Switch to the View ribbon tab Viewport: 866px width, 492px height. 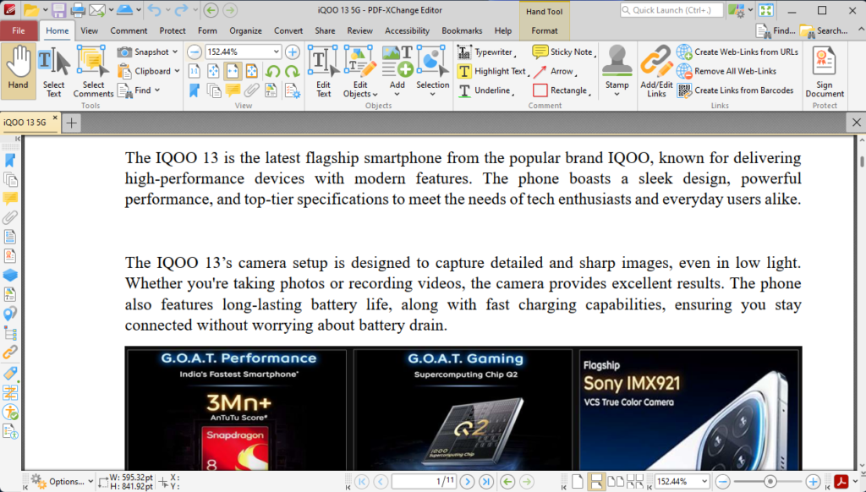(89, 31)
